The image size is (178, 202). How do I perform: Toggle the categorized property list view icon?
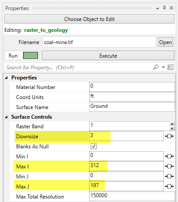tap(170, 67)
